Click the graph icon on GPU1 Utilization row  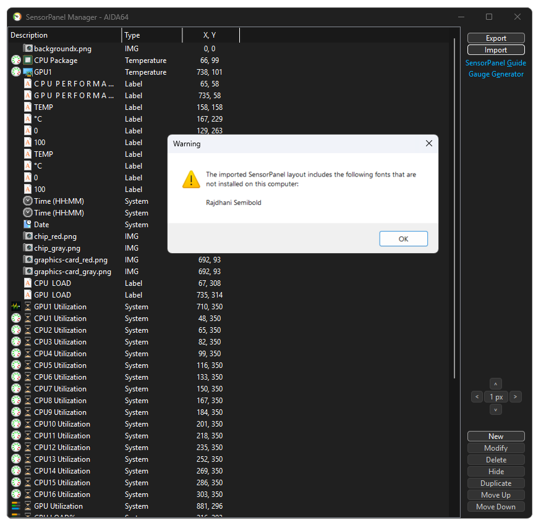point(16,307)
